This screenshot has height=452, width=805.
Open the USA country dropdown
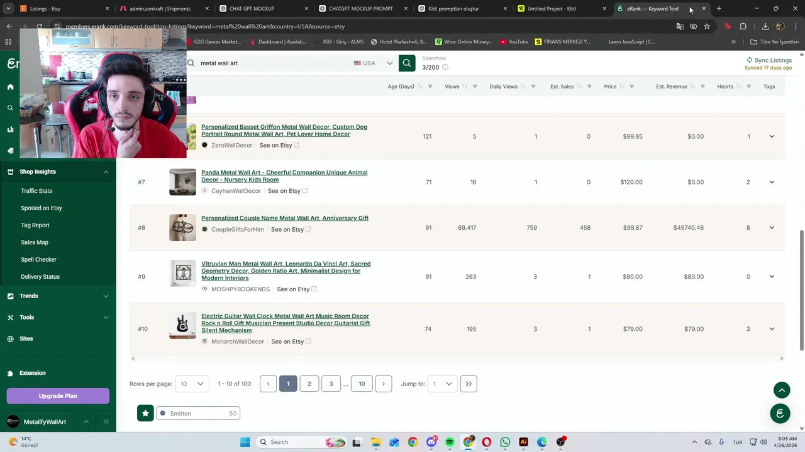click(374, 63)
